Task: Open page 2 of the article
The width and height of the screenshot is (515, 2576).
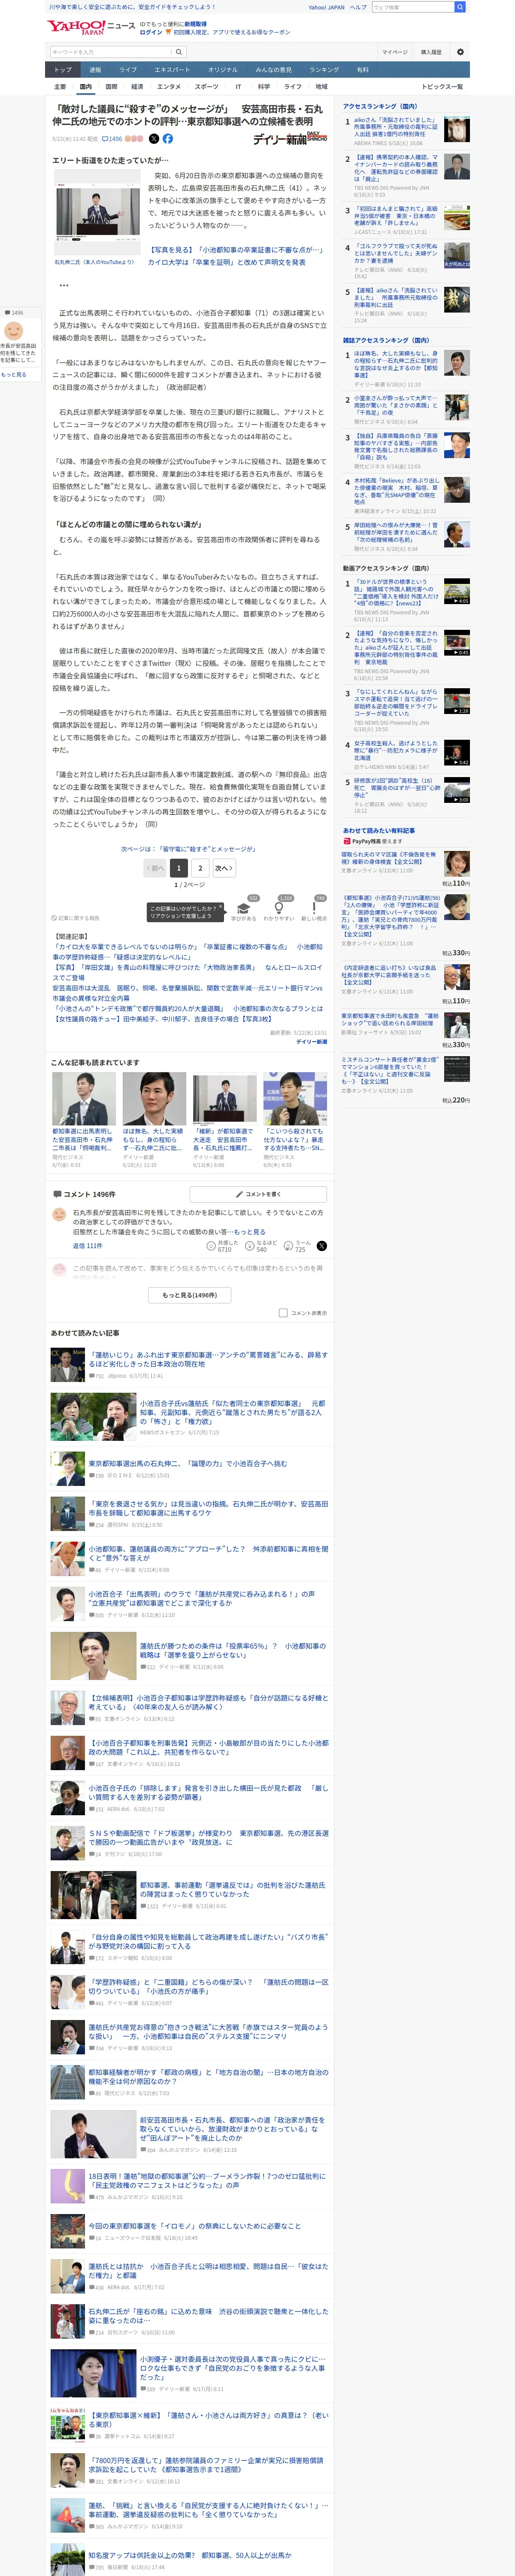Action: [x=200, y=868]
